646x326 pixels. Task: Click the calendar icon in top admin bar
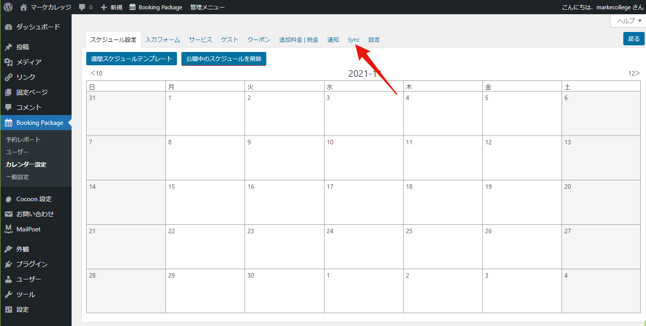(132, 7)
